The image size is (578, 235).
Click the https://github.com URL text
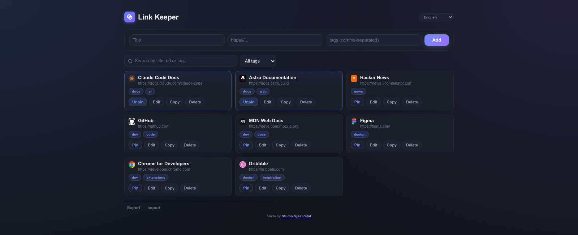(x=154, y=127)
